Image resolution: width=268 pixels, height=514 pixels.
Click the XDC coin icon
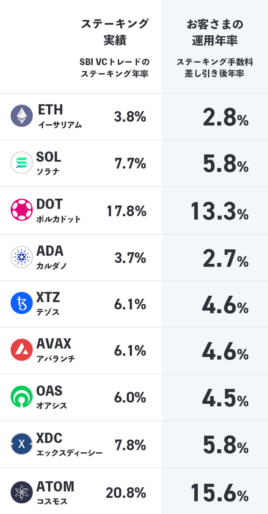(x=21, y=444)
